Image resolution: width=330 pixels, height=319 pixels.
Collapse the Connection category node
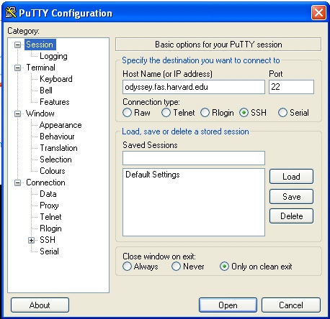coord(17,182)
